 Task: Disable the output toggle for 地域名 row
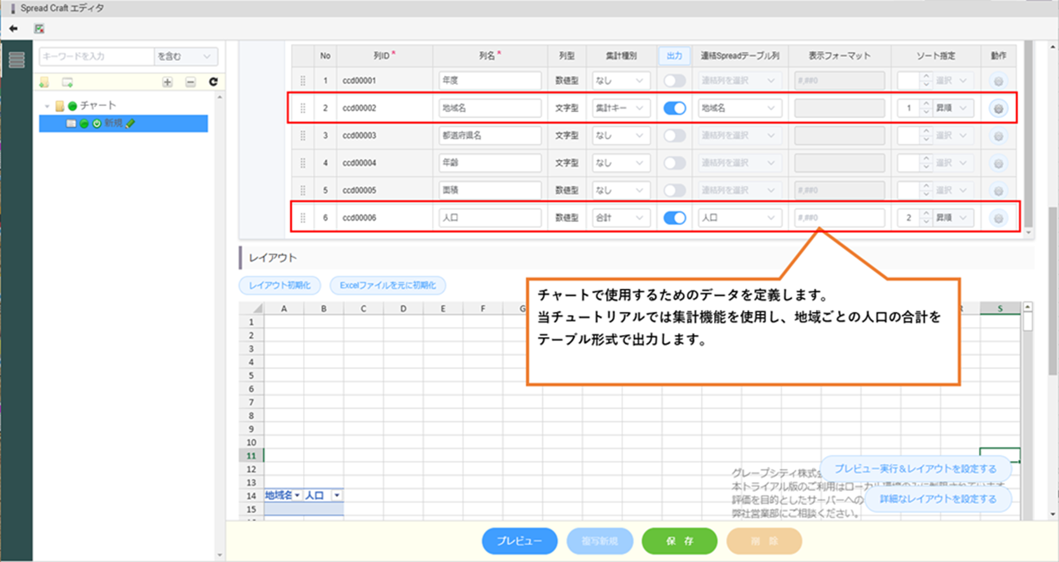coord(674,108)
